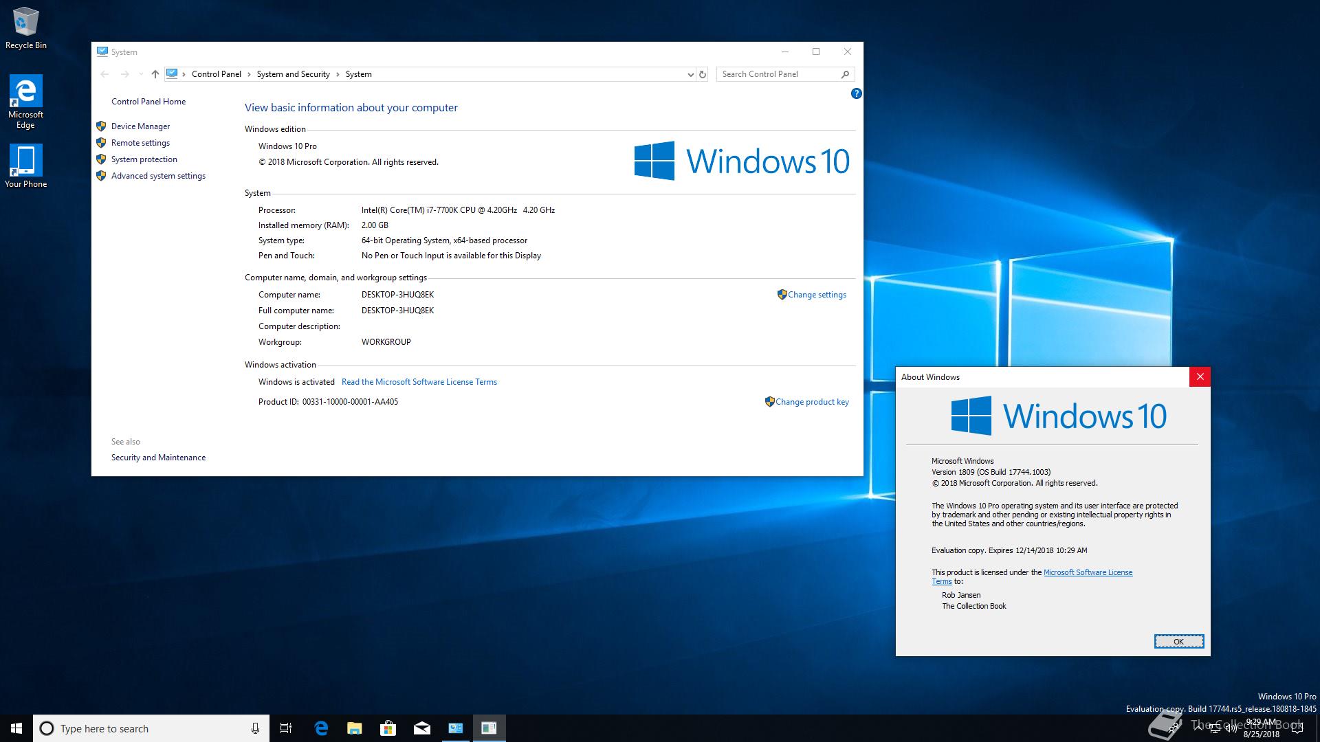Open Security and Maintenance
The height and width of the screenshot is (742, 1320).
(158, 458)
